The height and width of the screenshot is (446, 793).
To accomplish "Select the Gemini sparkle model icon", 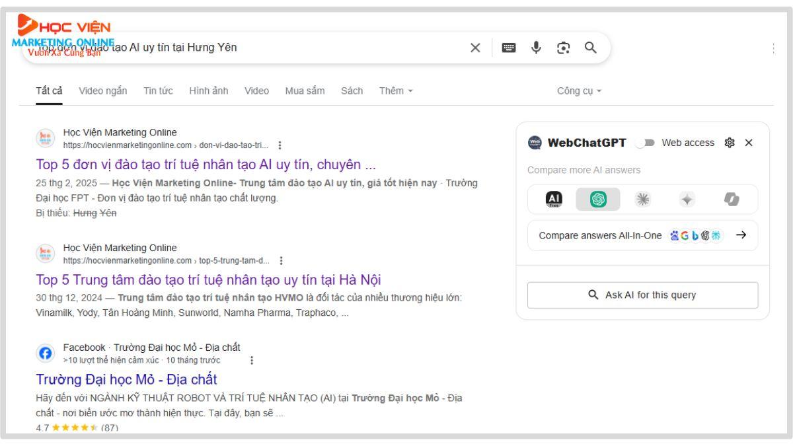I will [686, 199].
